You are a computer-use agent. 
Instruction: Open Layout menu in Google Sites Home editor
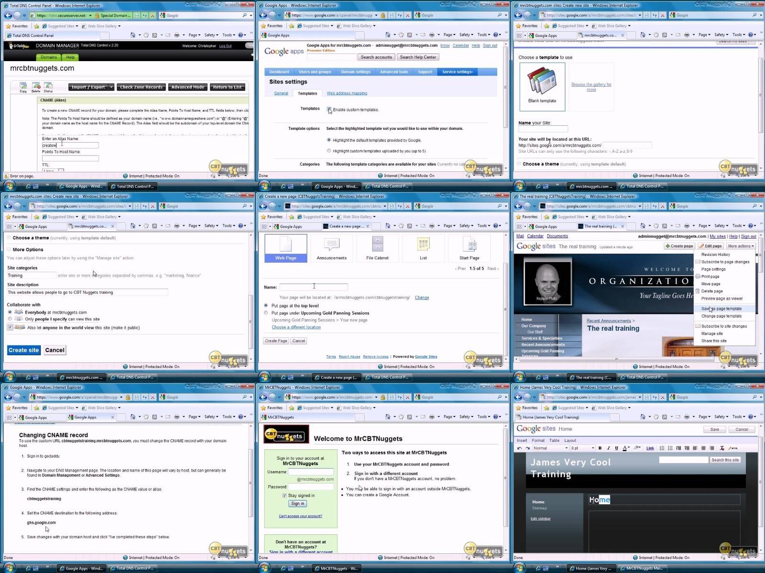pyautogui.click(x=570, y=440)
